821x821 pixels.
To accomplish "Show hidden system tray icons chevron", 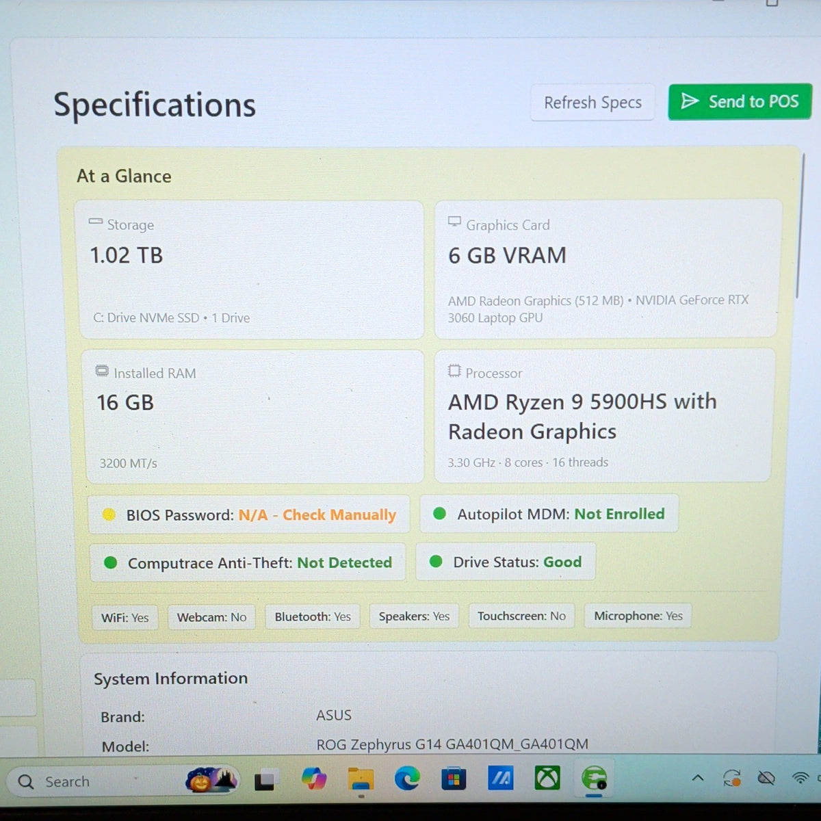I will pyautogui.click(x=697, y=778).
